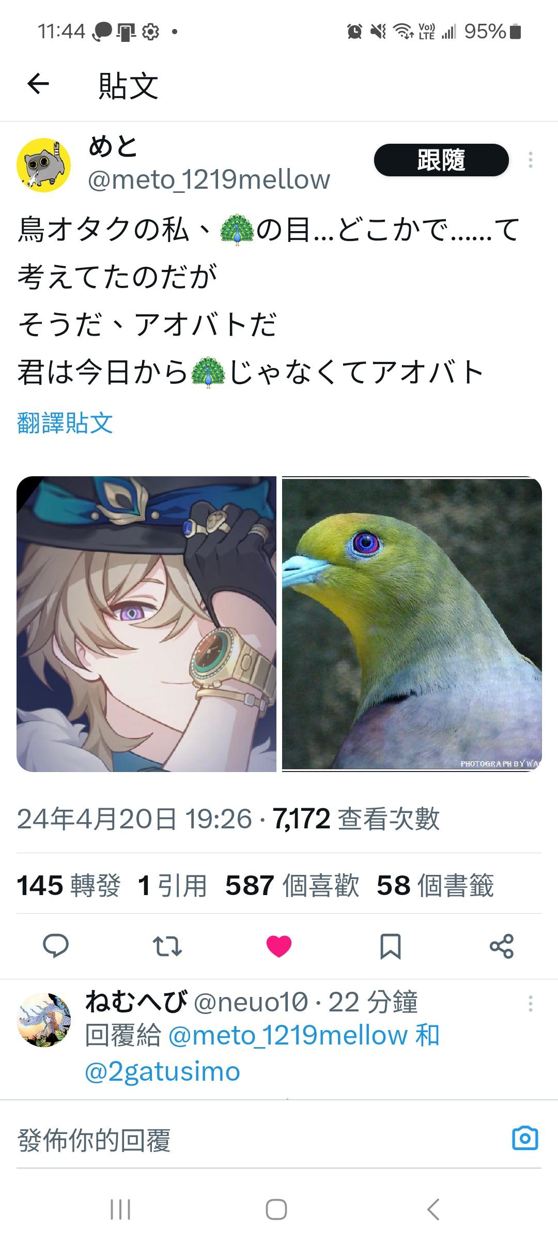Open ねむへび reply three-dot menu
Image resolution: width=558 pixels, height=1241 pixels.
[530, 1004]
